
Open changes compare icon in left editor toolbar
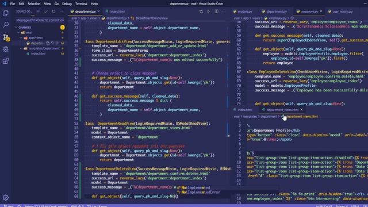tap(201, 11)
